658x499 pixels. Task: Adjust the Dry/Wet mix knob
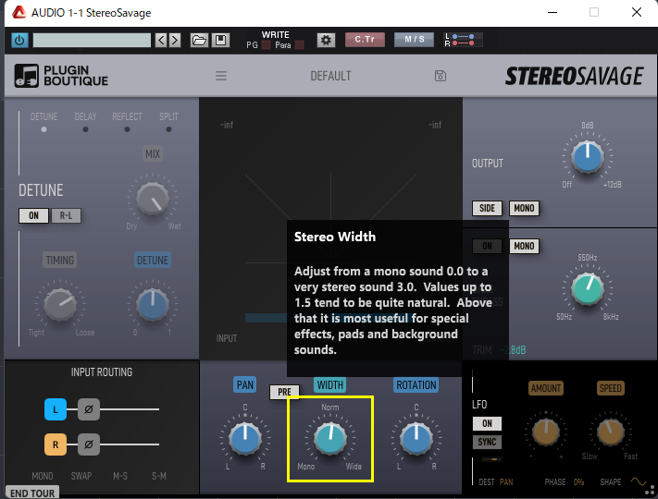coord(153,199)
